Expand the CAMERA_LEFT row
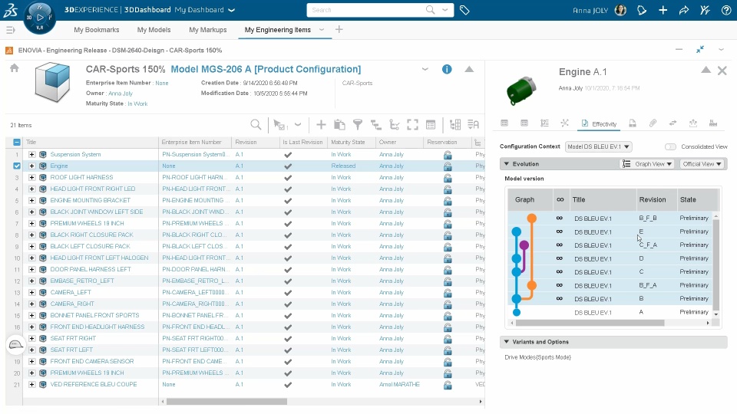This screenshot has height=414, width=737. point(31,292)
